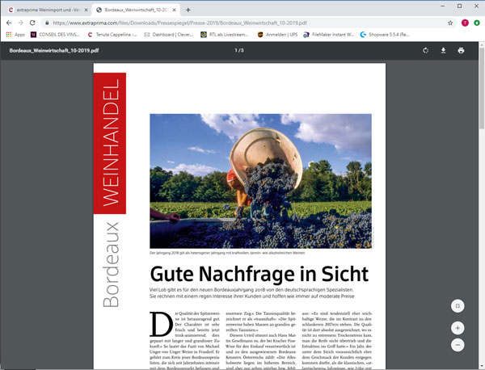Screen dimensions: 485x370
Task: Open the RTL als Livestream bookmark
Action: point(225,35)
